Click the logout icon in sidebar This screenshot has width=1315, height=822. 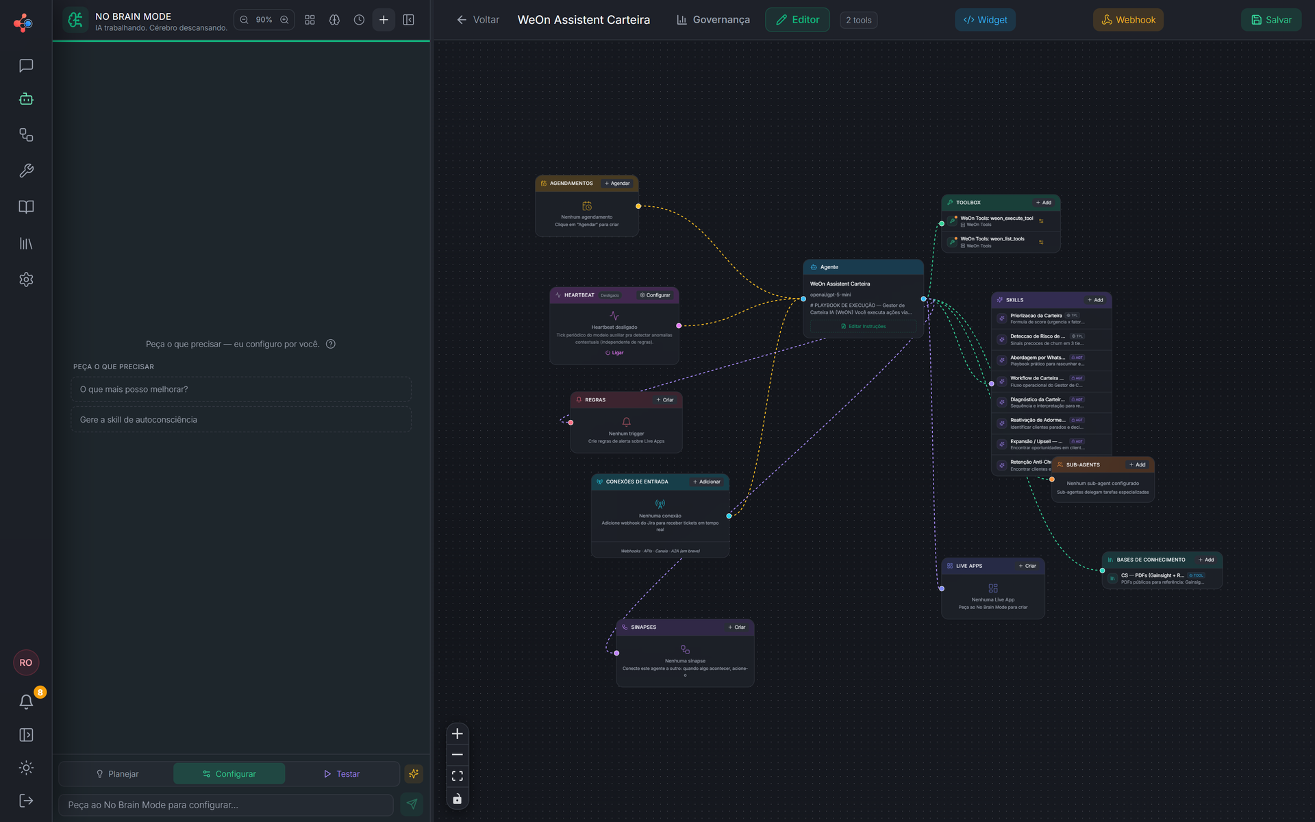coord(26,801)
